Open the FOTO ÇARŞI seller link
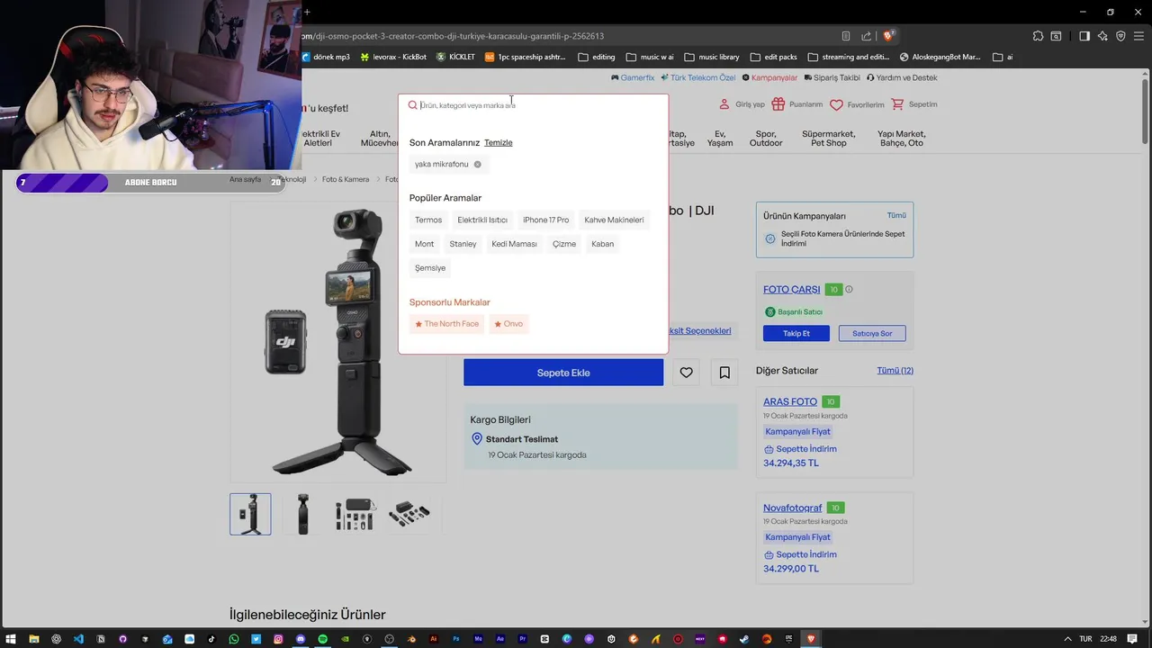 click(x=792, y=290)
